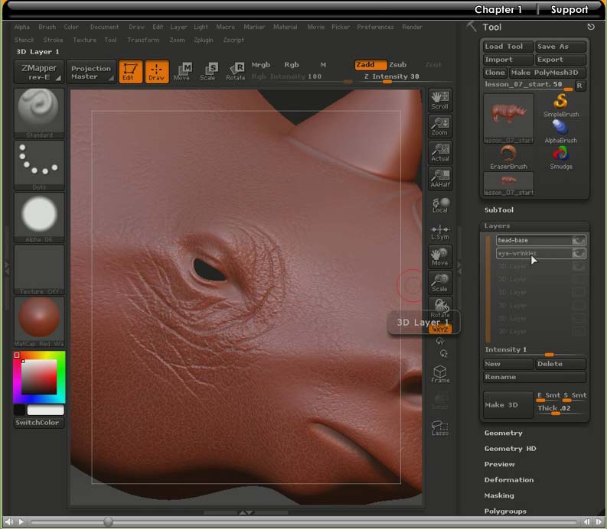Open the Zplugin menu
The width and height of the screenshot is (607, 529).
[x=204, y=40]
